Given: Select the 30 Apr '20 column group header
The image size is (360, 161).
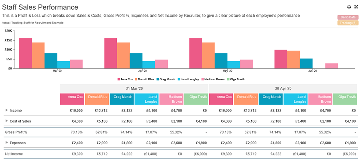Looking at the screenshot, I should pyautogui.click(x=283, y=88).
